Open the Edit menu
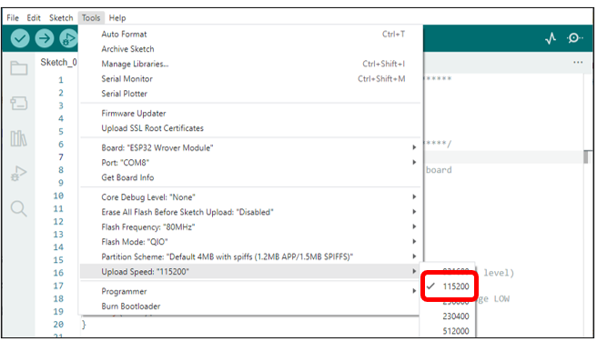The image size is (597, 341). coord(34,18)
